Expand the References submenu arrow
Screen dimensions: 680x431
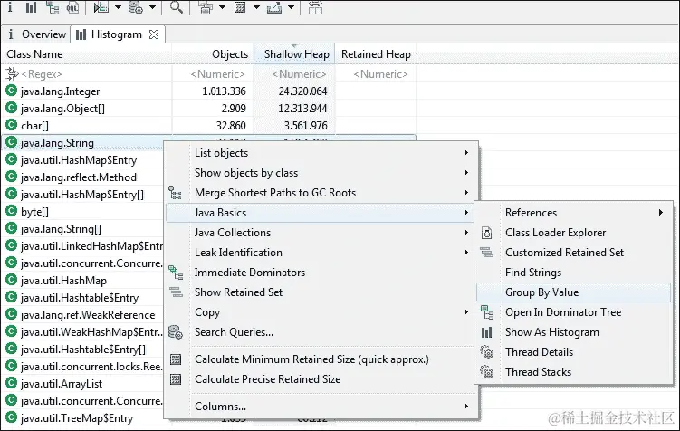pyautogui.click(x=660, y=213)
